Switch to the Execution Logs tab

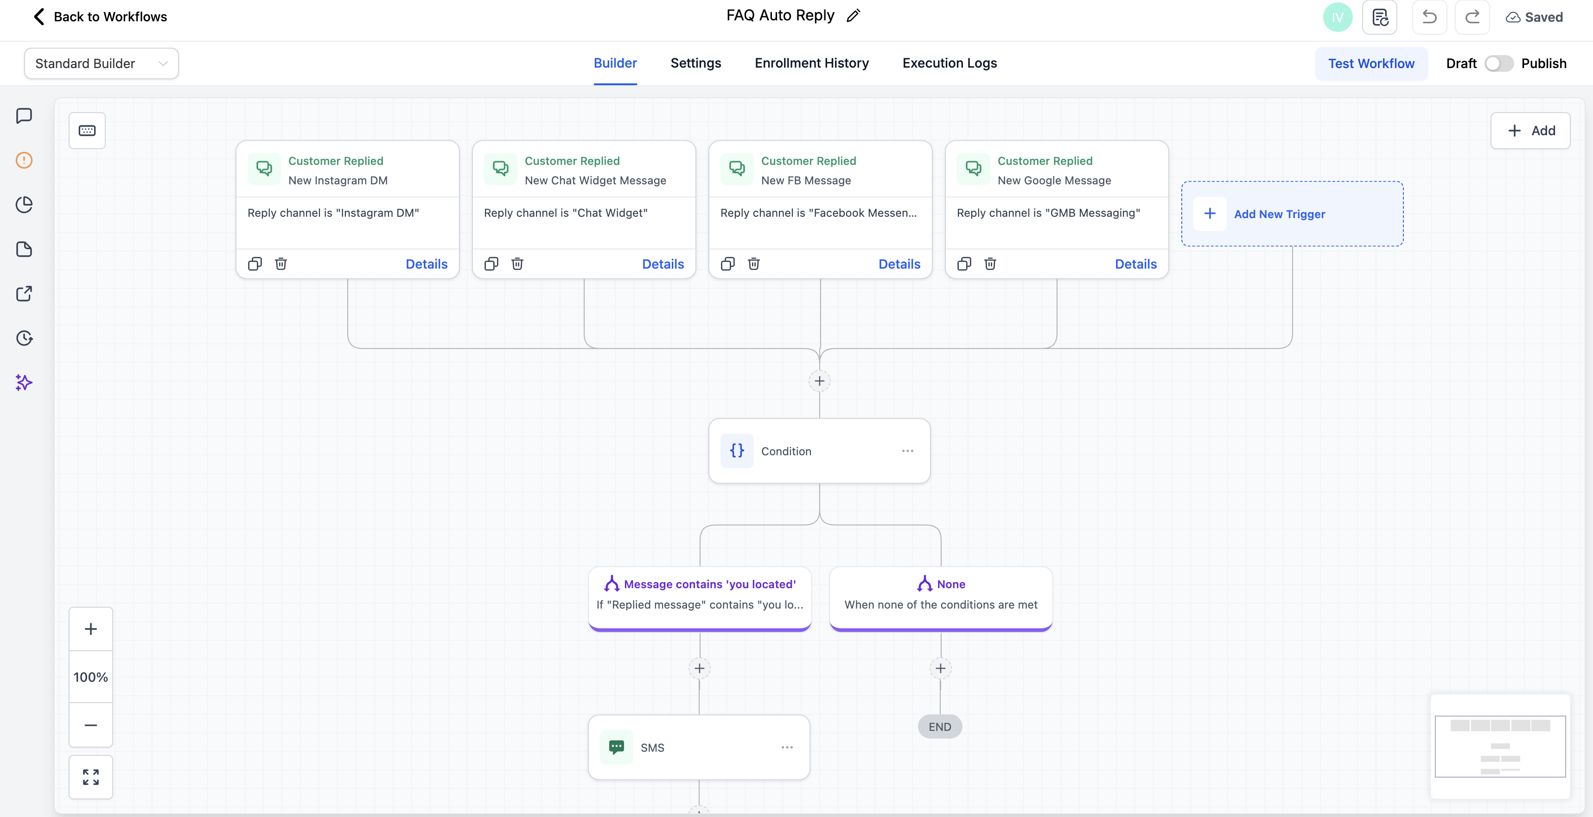tap(949, 63)
